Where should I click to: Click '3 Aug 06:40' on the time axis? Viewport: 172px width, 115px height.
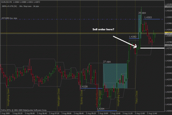[x=42, y=113]
